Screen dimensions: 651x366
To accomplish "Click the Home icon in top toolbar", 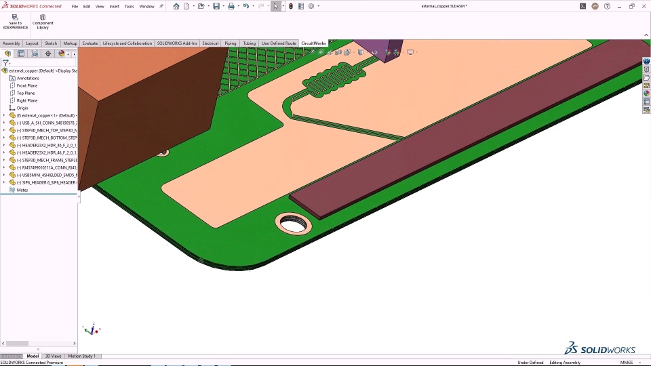I will point(176,6).
